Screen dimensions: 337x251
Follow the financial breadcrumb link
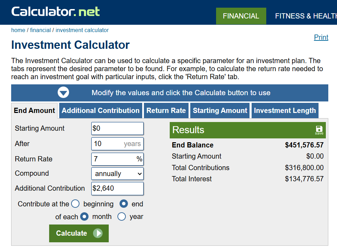[40, 30]
